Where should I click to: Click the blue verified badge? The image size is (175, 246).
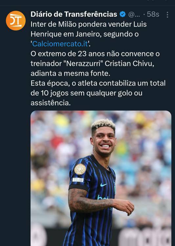tap(122, 14)
